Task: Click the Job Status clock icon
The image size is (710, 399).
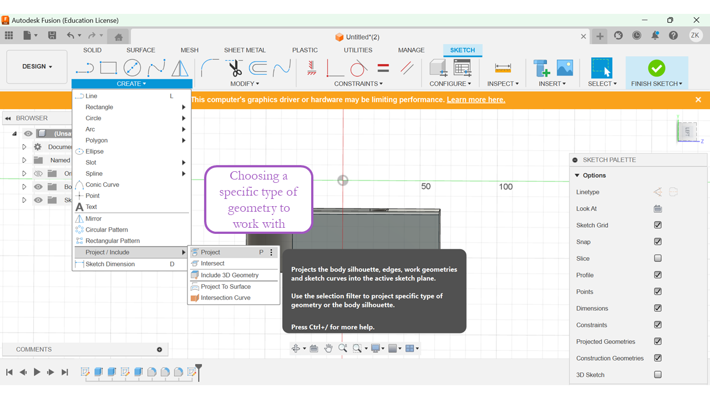Action: pyautogui.click(x=637, y=35)
